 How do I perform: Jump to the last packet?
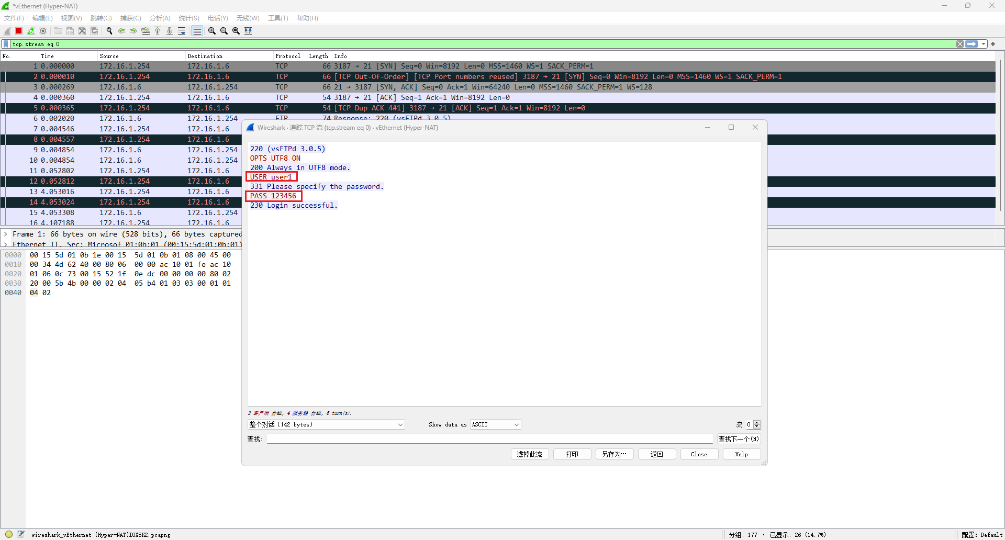pyautogui.click(x=170, y=31)
